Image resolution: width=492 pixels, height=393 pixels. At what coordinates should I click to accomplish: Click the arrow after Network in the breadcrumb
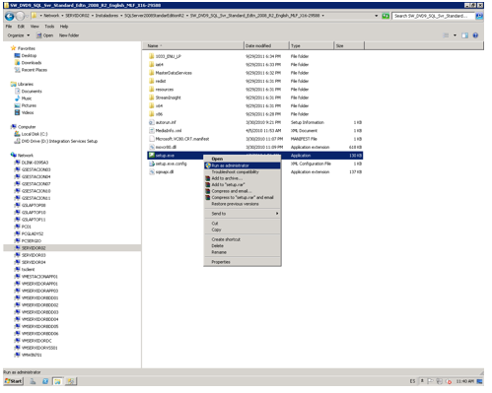click(62, 16)
